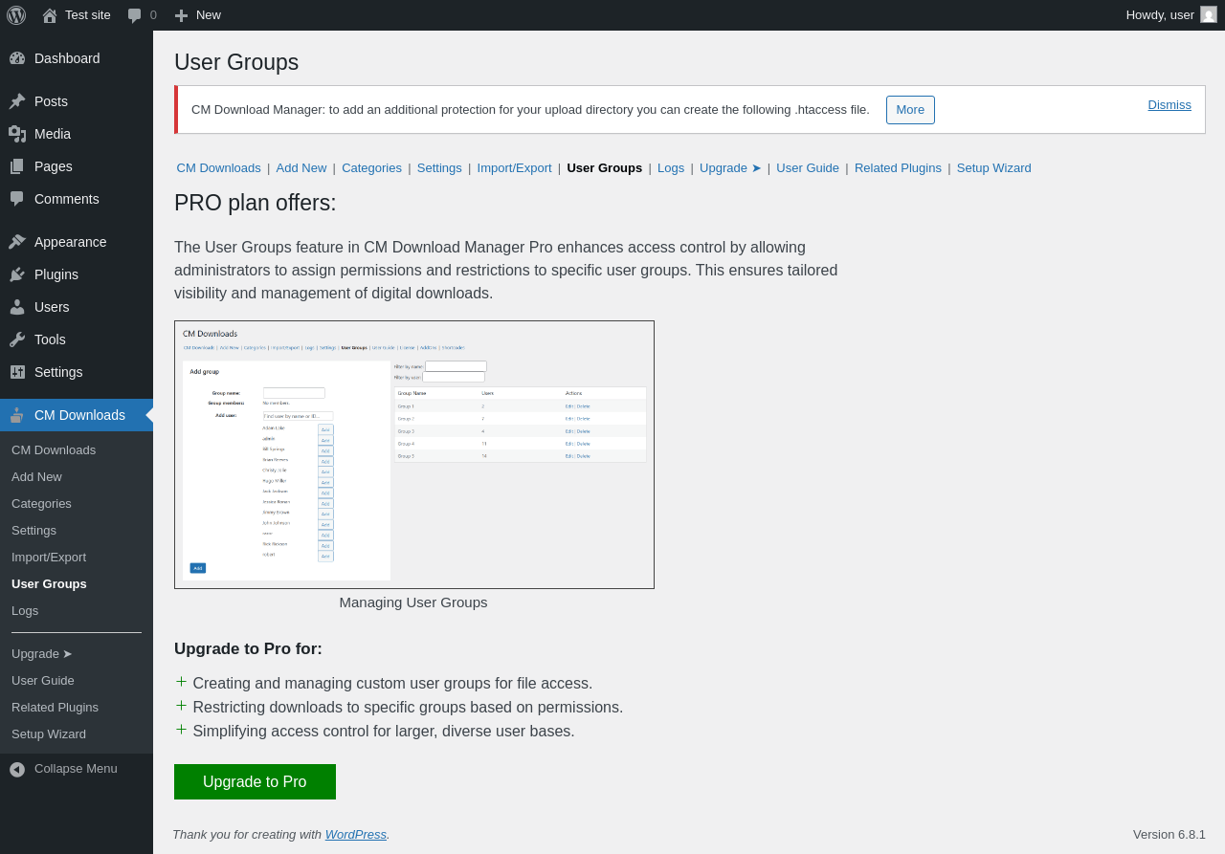Open Categories in top navigation links
Viewport: 1225px width, 854px height.
click(x=371, y=168)
